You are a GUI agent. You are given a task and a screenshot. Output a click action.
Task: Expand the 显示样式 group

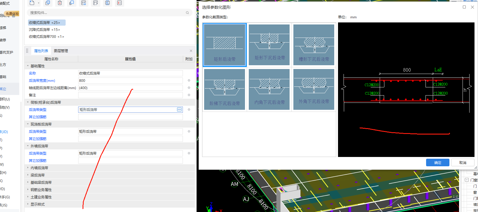pos(28,204)
